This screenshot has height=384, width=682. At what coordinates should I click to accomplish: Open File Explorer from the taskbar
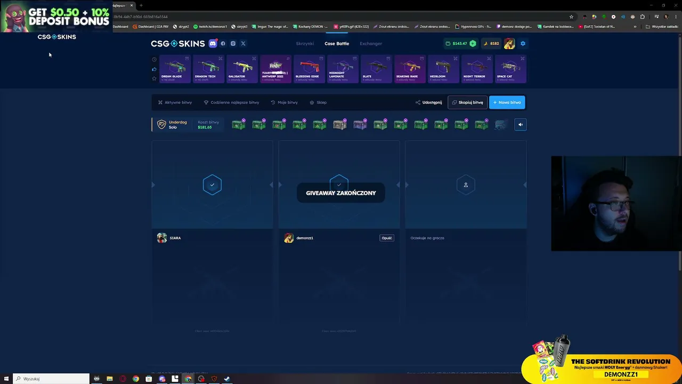pyautogui.click(x=109, y=379)
